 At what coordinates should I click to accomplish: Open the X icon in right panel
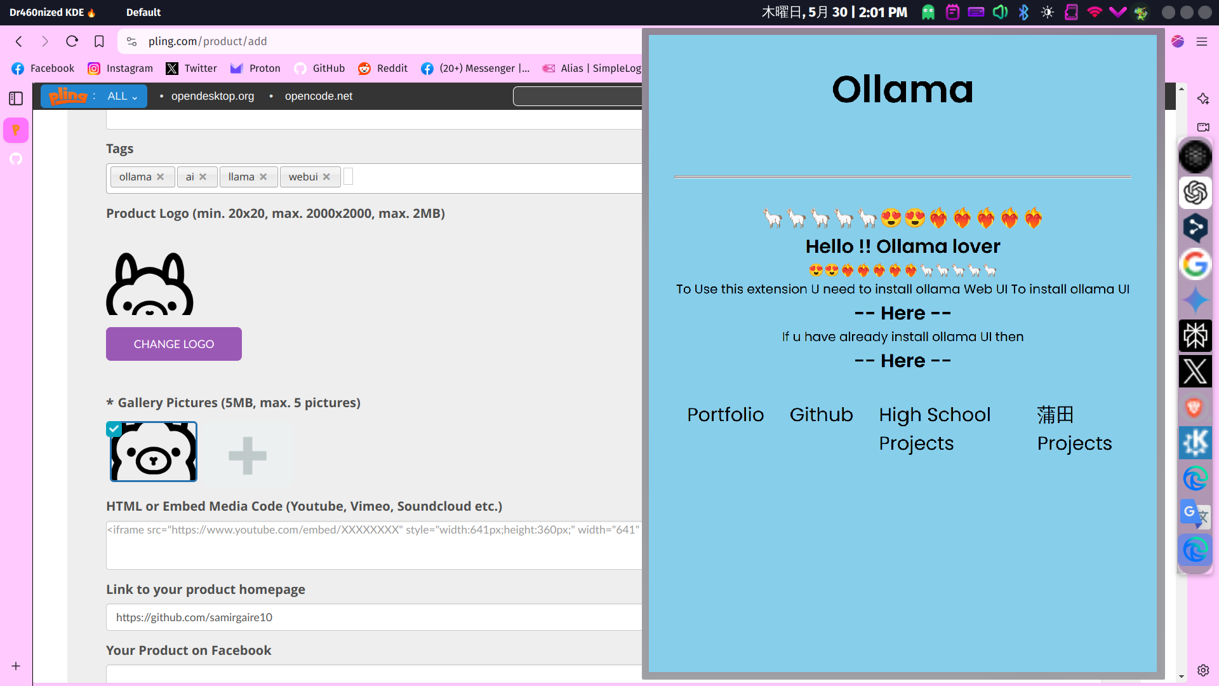pos(1196,372)
